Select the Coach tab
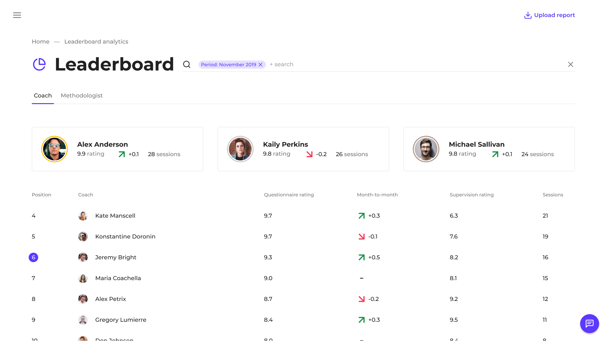Viewport: 607px width, 341px height. [43, 96]
